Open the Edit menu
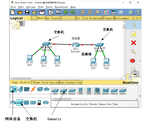The image size is (142, 122). click(21, 7)
